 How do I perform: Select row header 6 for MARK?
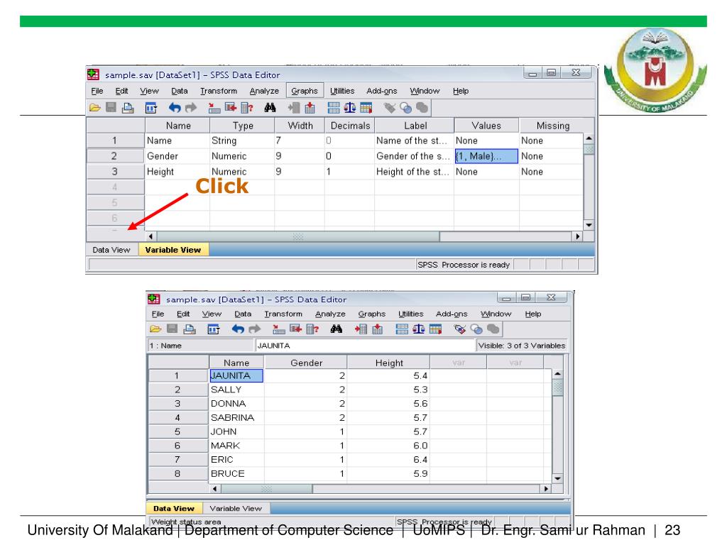(x=177, y=446)
